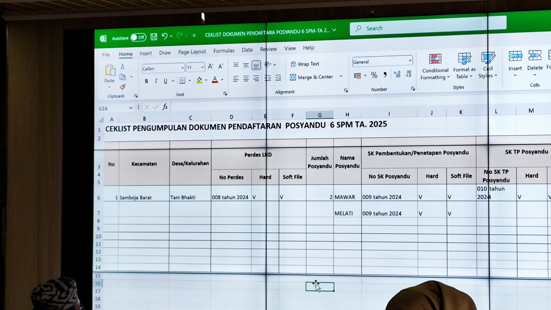
Task: Select the Format Painter brush
Action: coord(123,87)
